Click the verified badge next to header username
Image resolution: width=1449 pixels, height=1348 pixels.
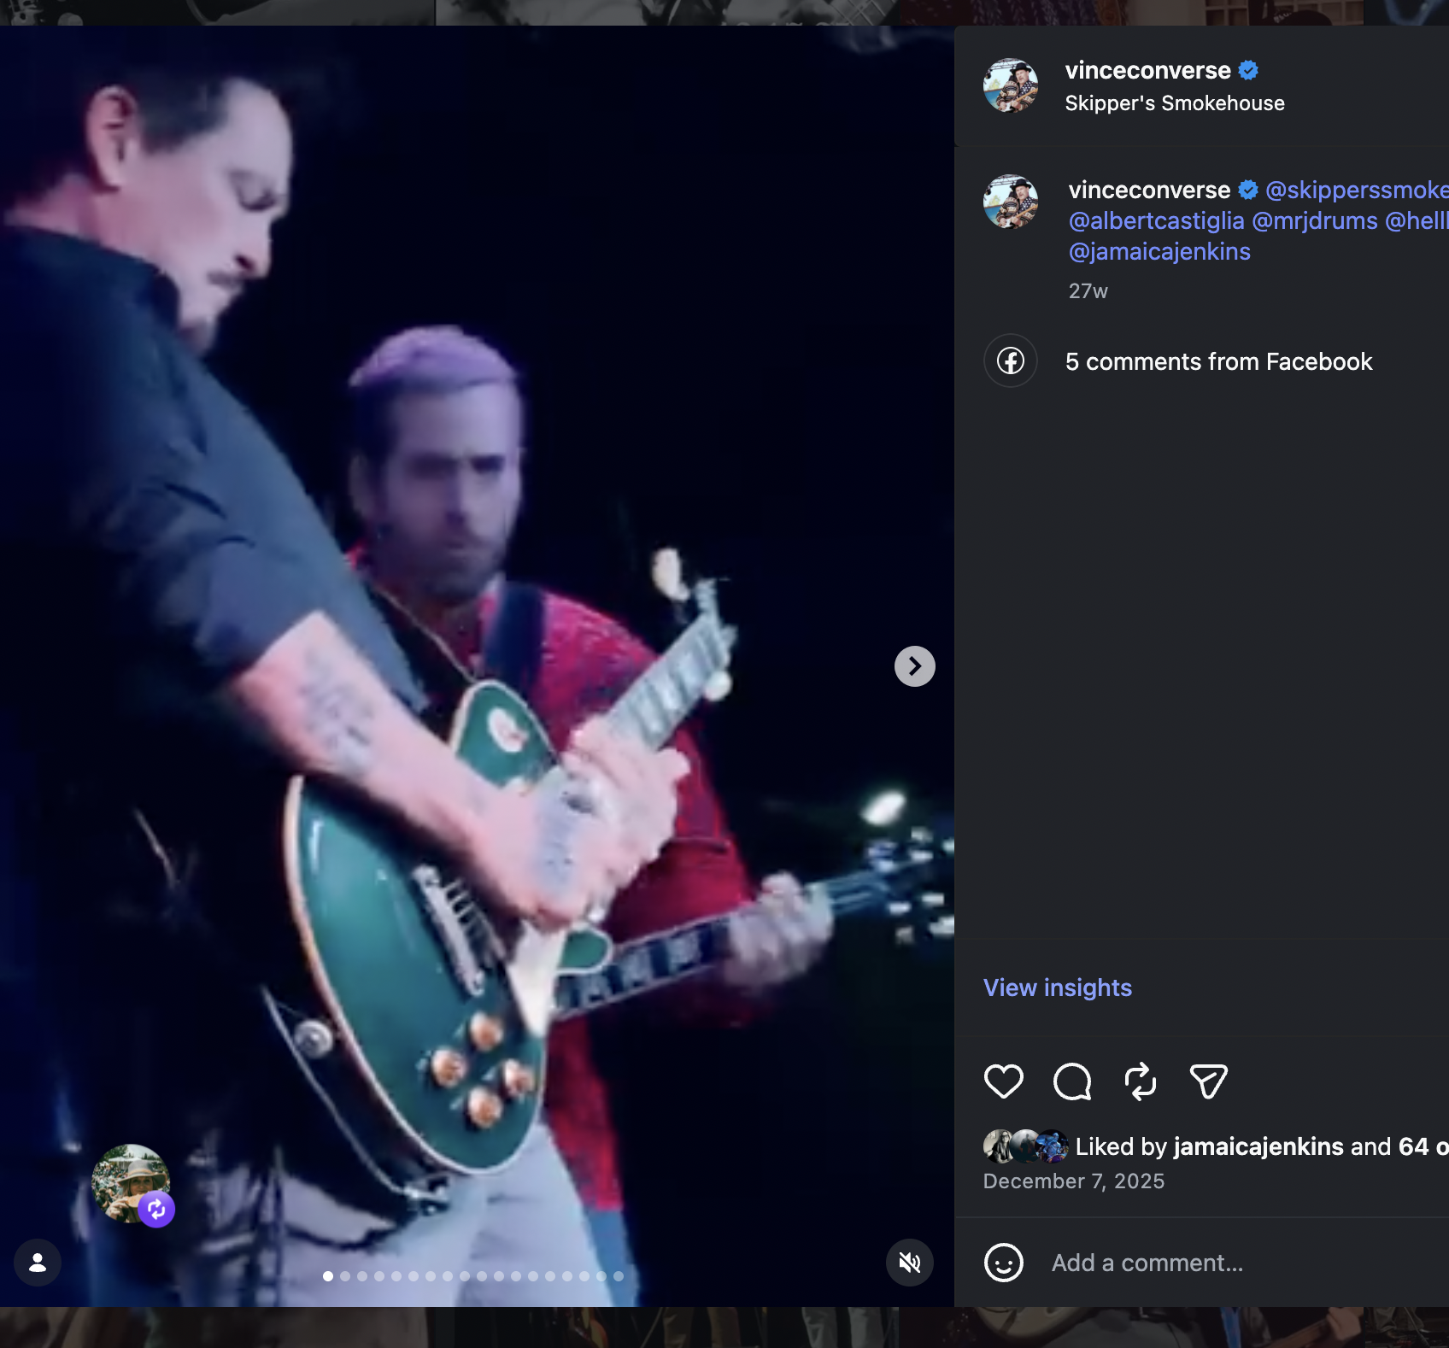click(1248, 70)
